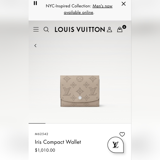Open the hamburger navigation menu
Screen dimensions: 160x160
click(x=36, y=30)
